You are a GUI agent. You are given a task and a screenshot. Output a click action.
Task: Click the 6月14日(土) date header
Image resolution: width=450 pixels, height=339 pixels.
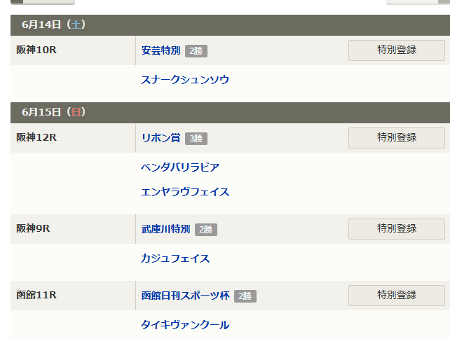pos(53,25)
